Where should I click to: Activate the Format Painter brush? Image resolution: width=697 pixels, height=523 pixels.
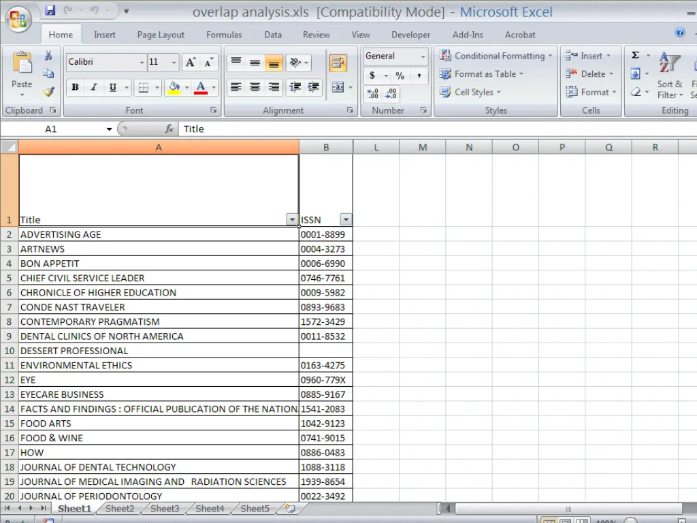tap(48, 92)
